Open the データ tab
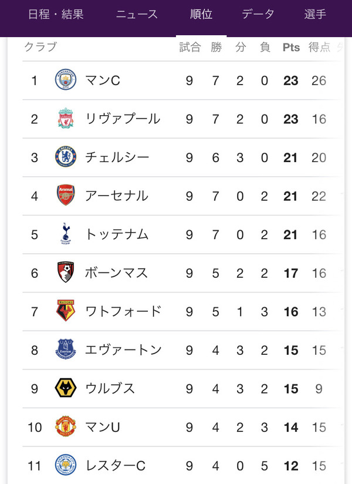The image size is (352, 484). [258, 14]
